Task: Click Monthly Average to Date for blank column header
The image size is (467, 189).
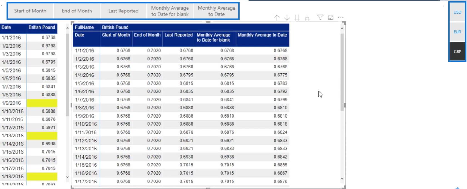Action: [213, 37]
